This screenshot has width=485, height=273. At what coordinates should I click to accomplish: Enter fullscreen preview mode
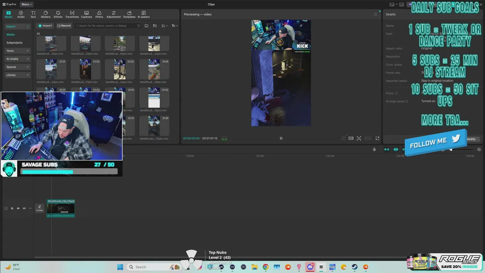(x=377, y=138)
